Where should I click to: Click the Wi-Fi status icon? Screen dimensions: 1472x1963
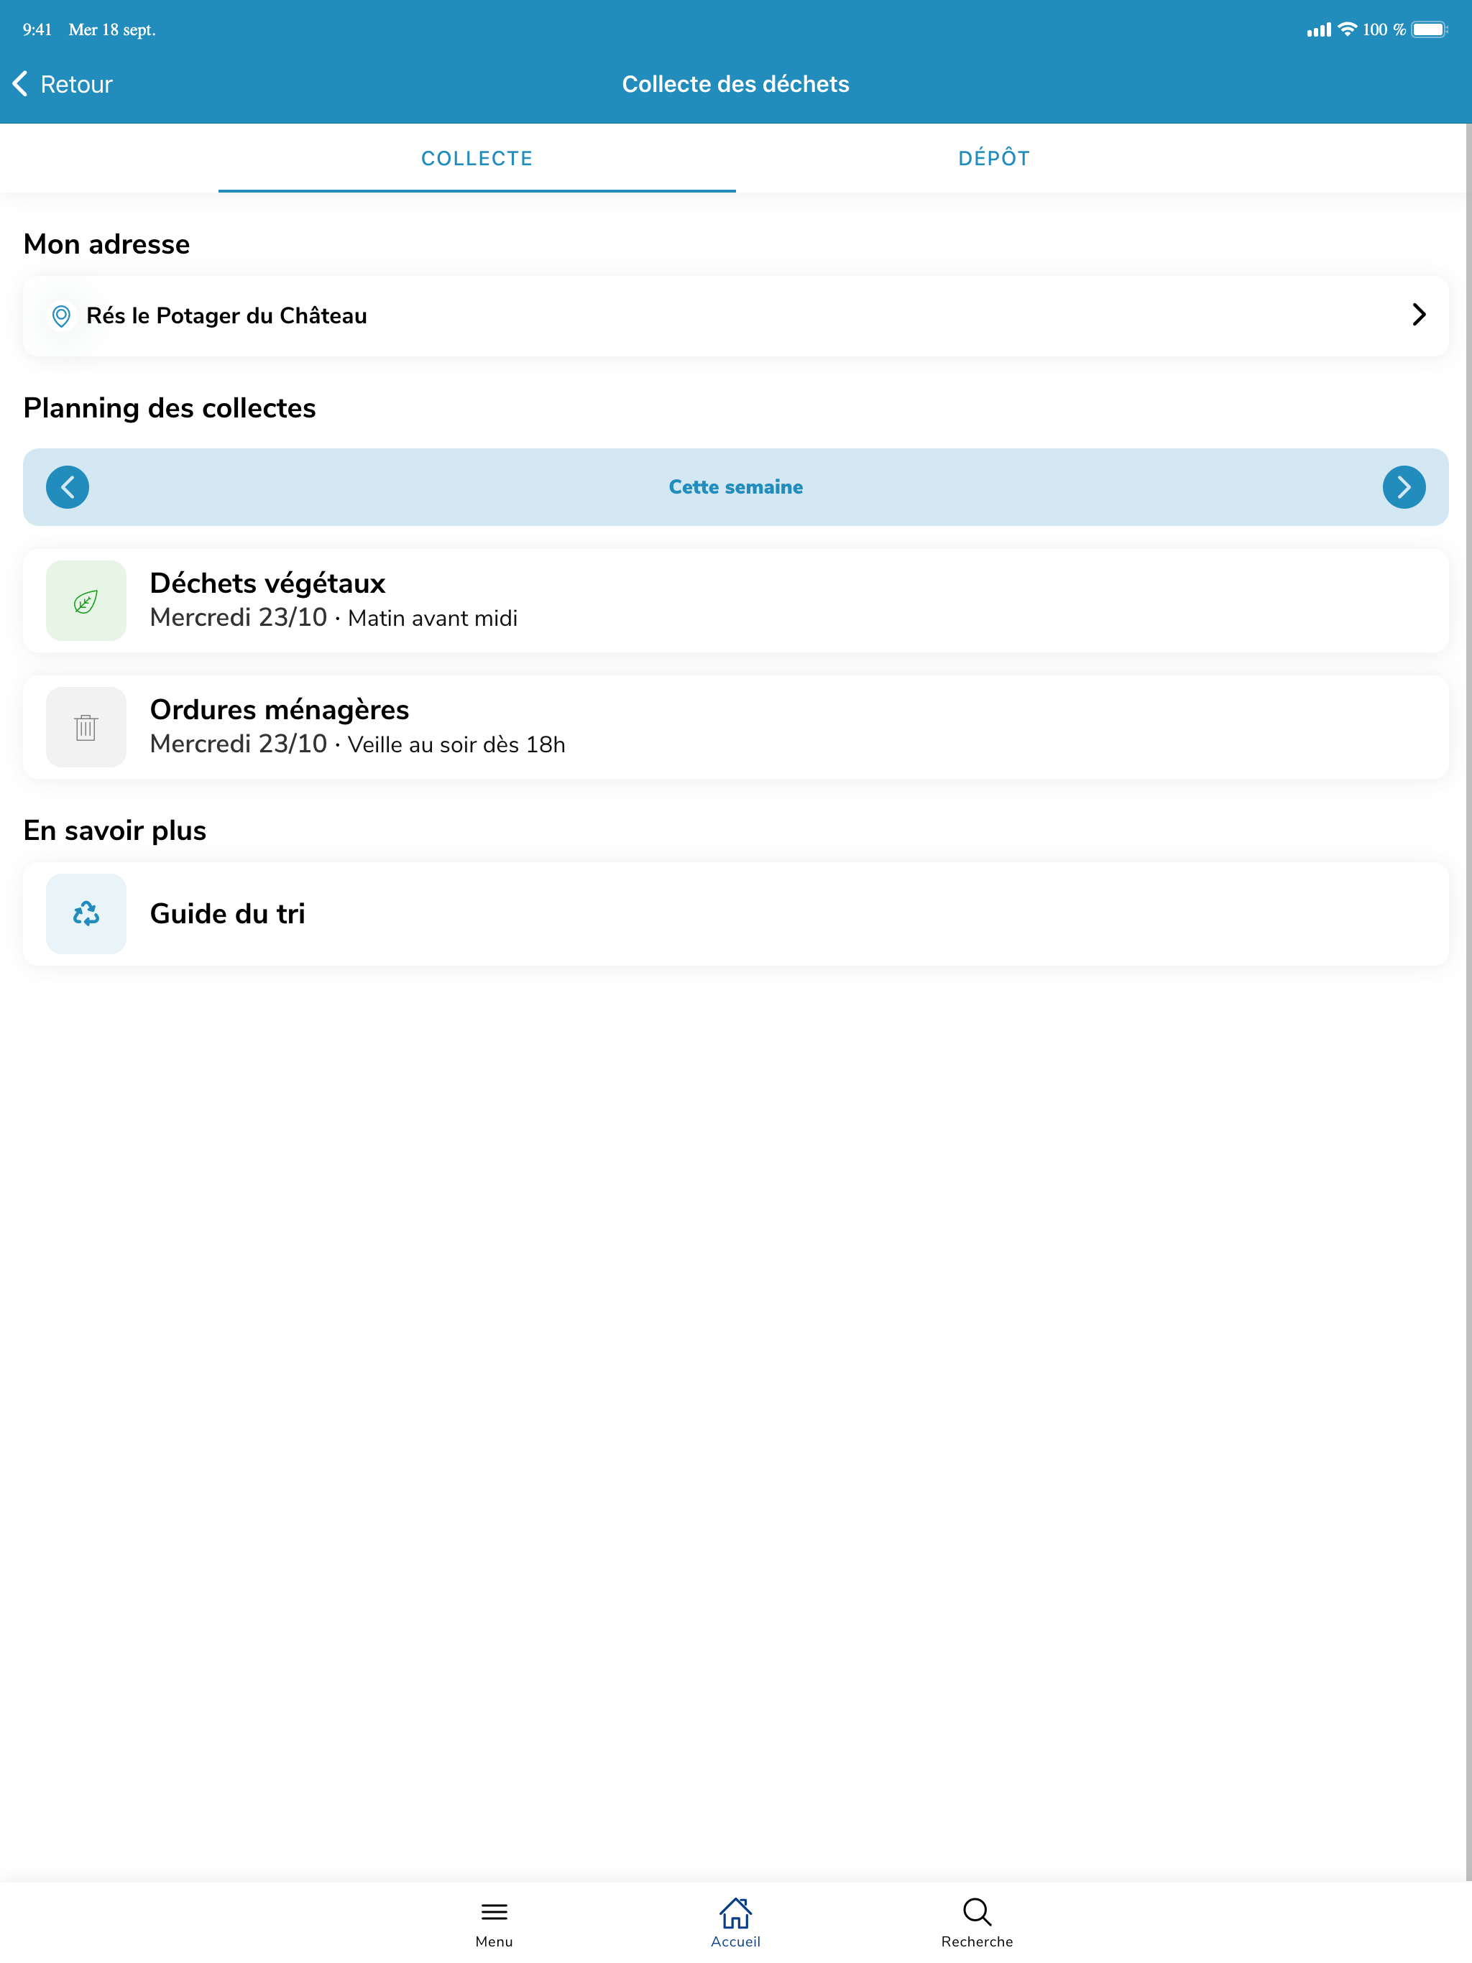pos(1347,29)
